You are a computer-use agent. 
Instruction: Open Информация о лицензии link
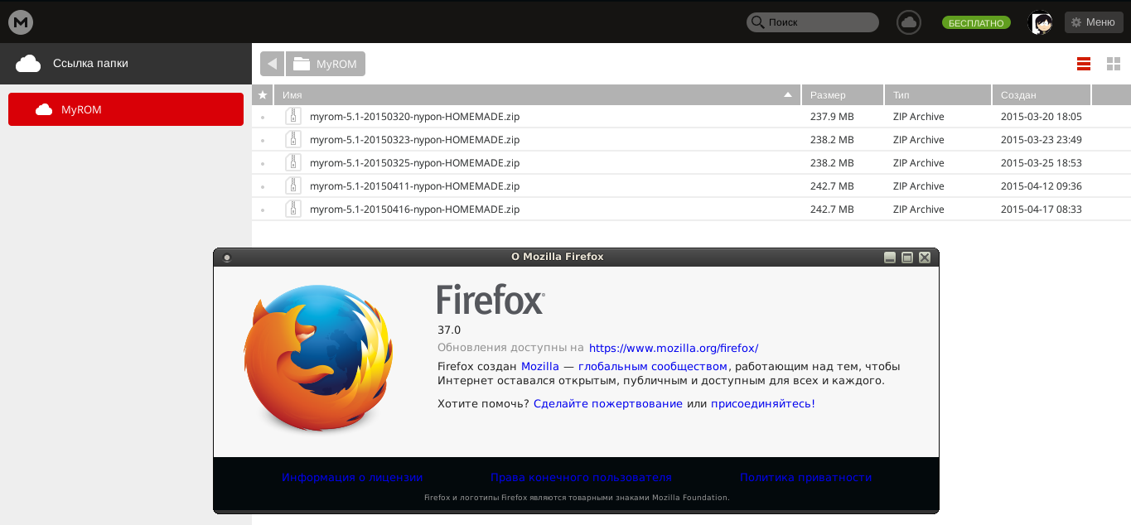click(352, 477)
